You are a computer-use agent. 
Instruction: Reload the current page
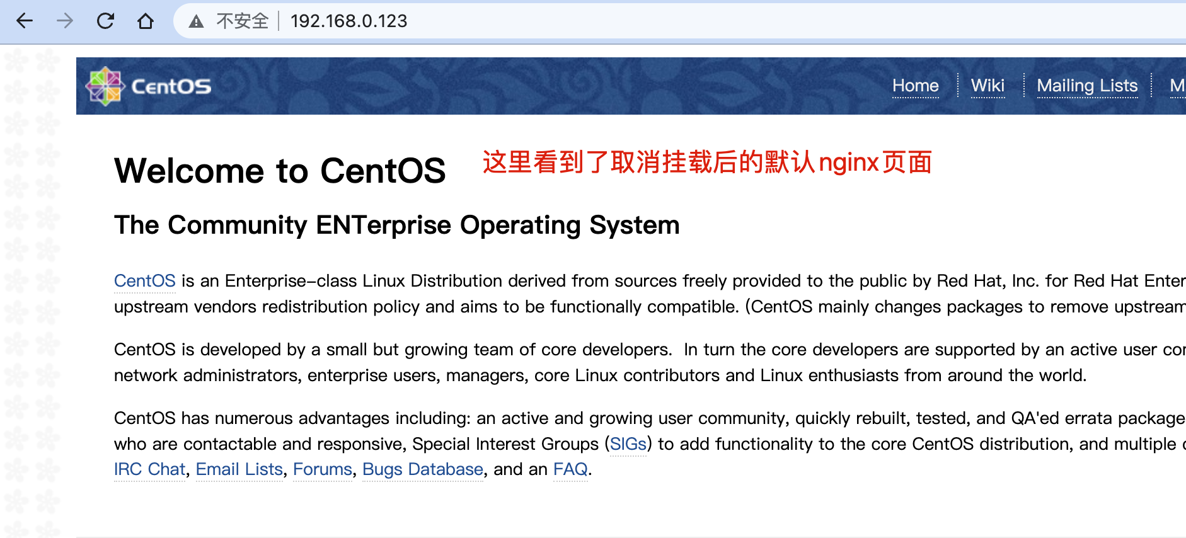[105, 21]
